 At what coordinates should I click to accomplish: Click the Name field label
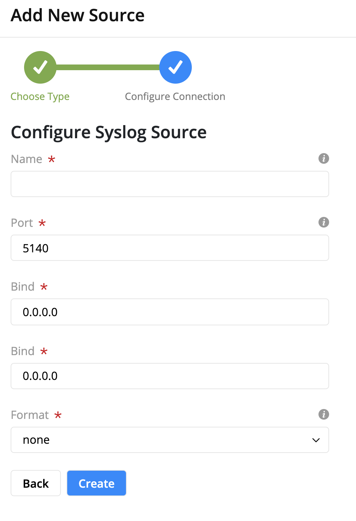[27, 159]
